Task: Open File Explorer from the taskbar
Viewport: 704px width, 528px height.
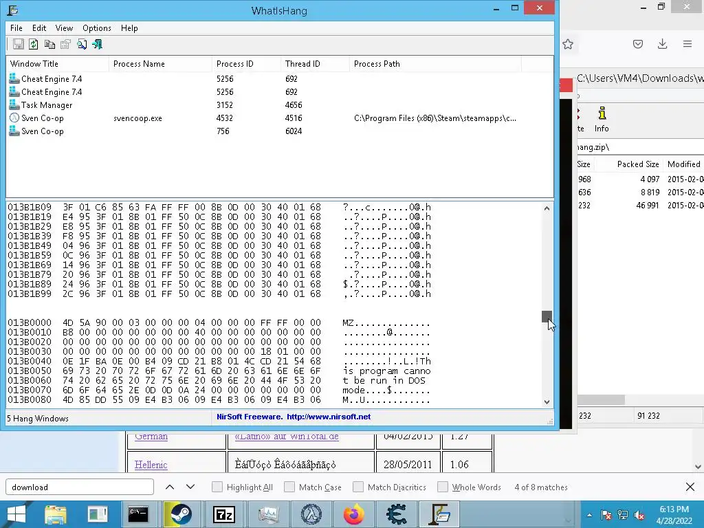Action: (56, 514)
